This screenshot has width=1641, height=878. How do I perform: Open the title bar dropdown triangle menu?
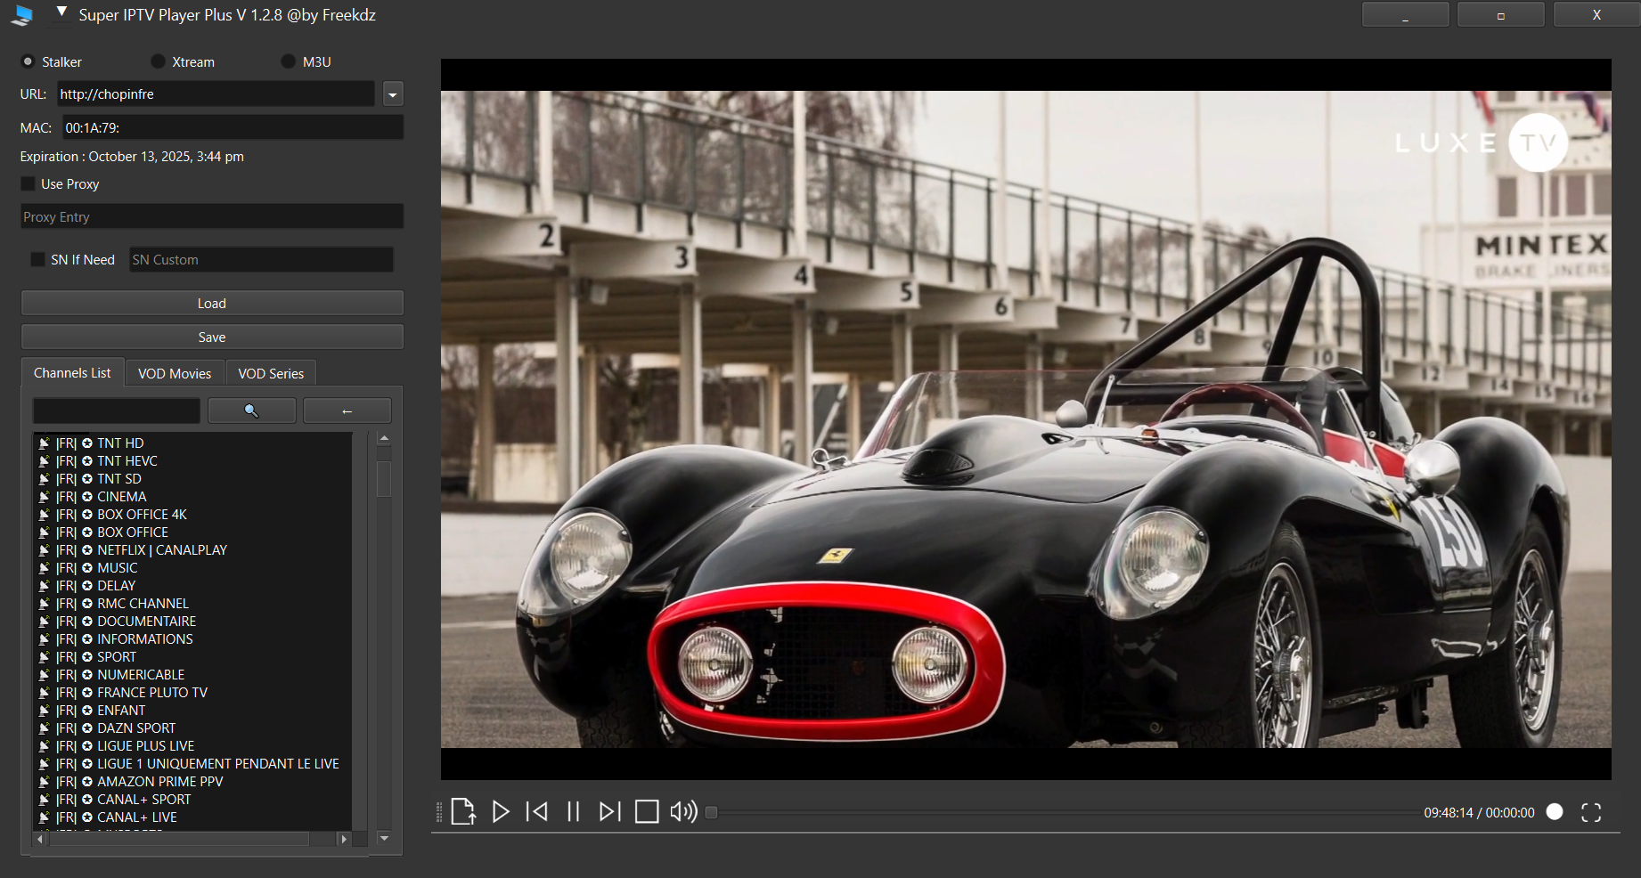[61, 12]
